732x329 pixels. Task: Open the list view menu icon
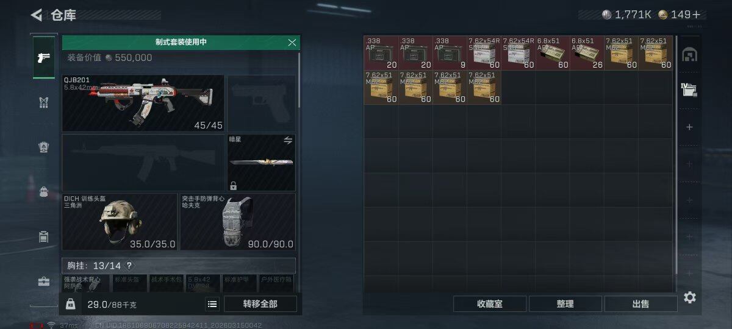point(212,304)
